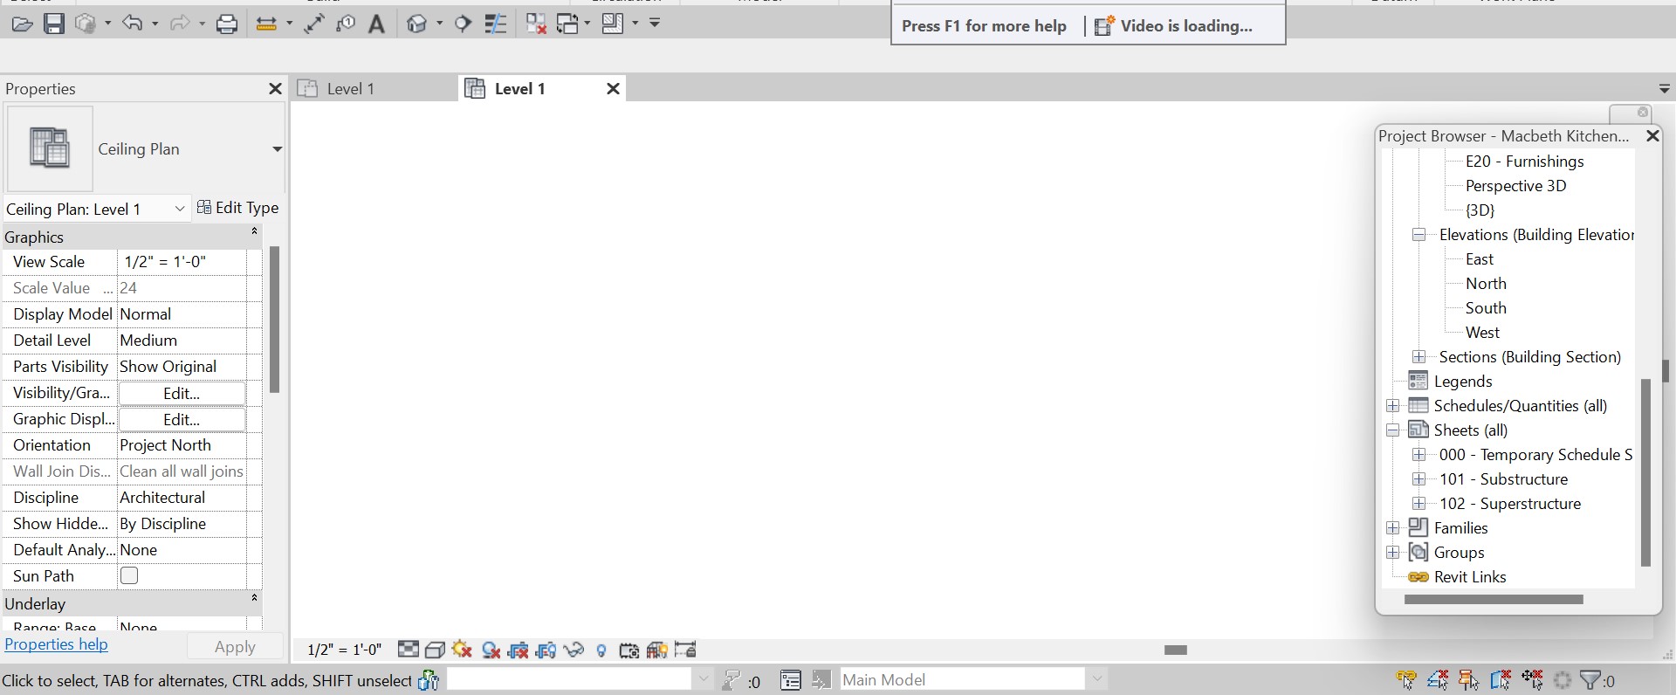
Task: Toggle Drag Elements on Selection in the status bar
Action: [x=1532, y=679]
